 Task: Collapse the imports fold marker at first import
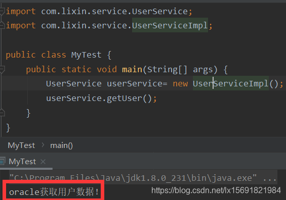(x=2, y=11)
